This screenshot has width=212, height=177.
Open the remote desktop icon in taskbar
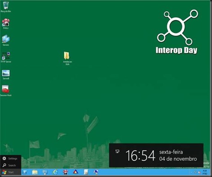click(96, 172)
